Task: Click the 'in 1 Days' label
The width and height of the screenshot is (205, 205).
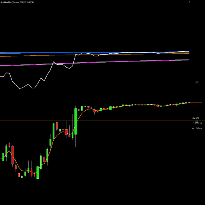Action: coord(197,128)
